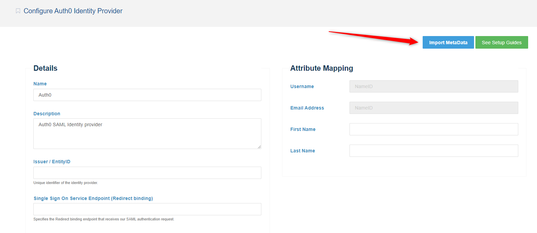The width and height of the screenshot is (537, 233).
Task: Click inside the Description text area
Action: tap(147, 133)
